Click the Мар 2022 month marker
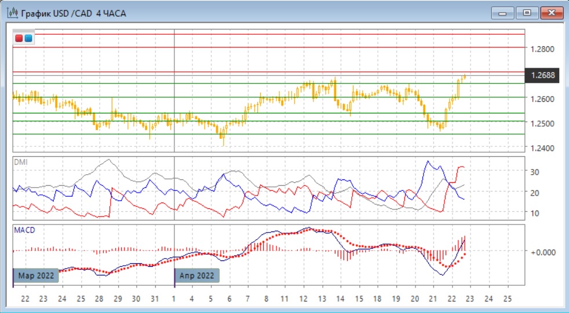The height and width of the screenshot is (313, 569). 36,275
